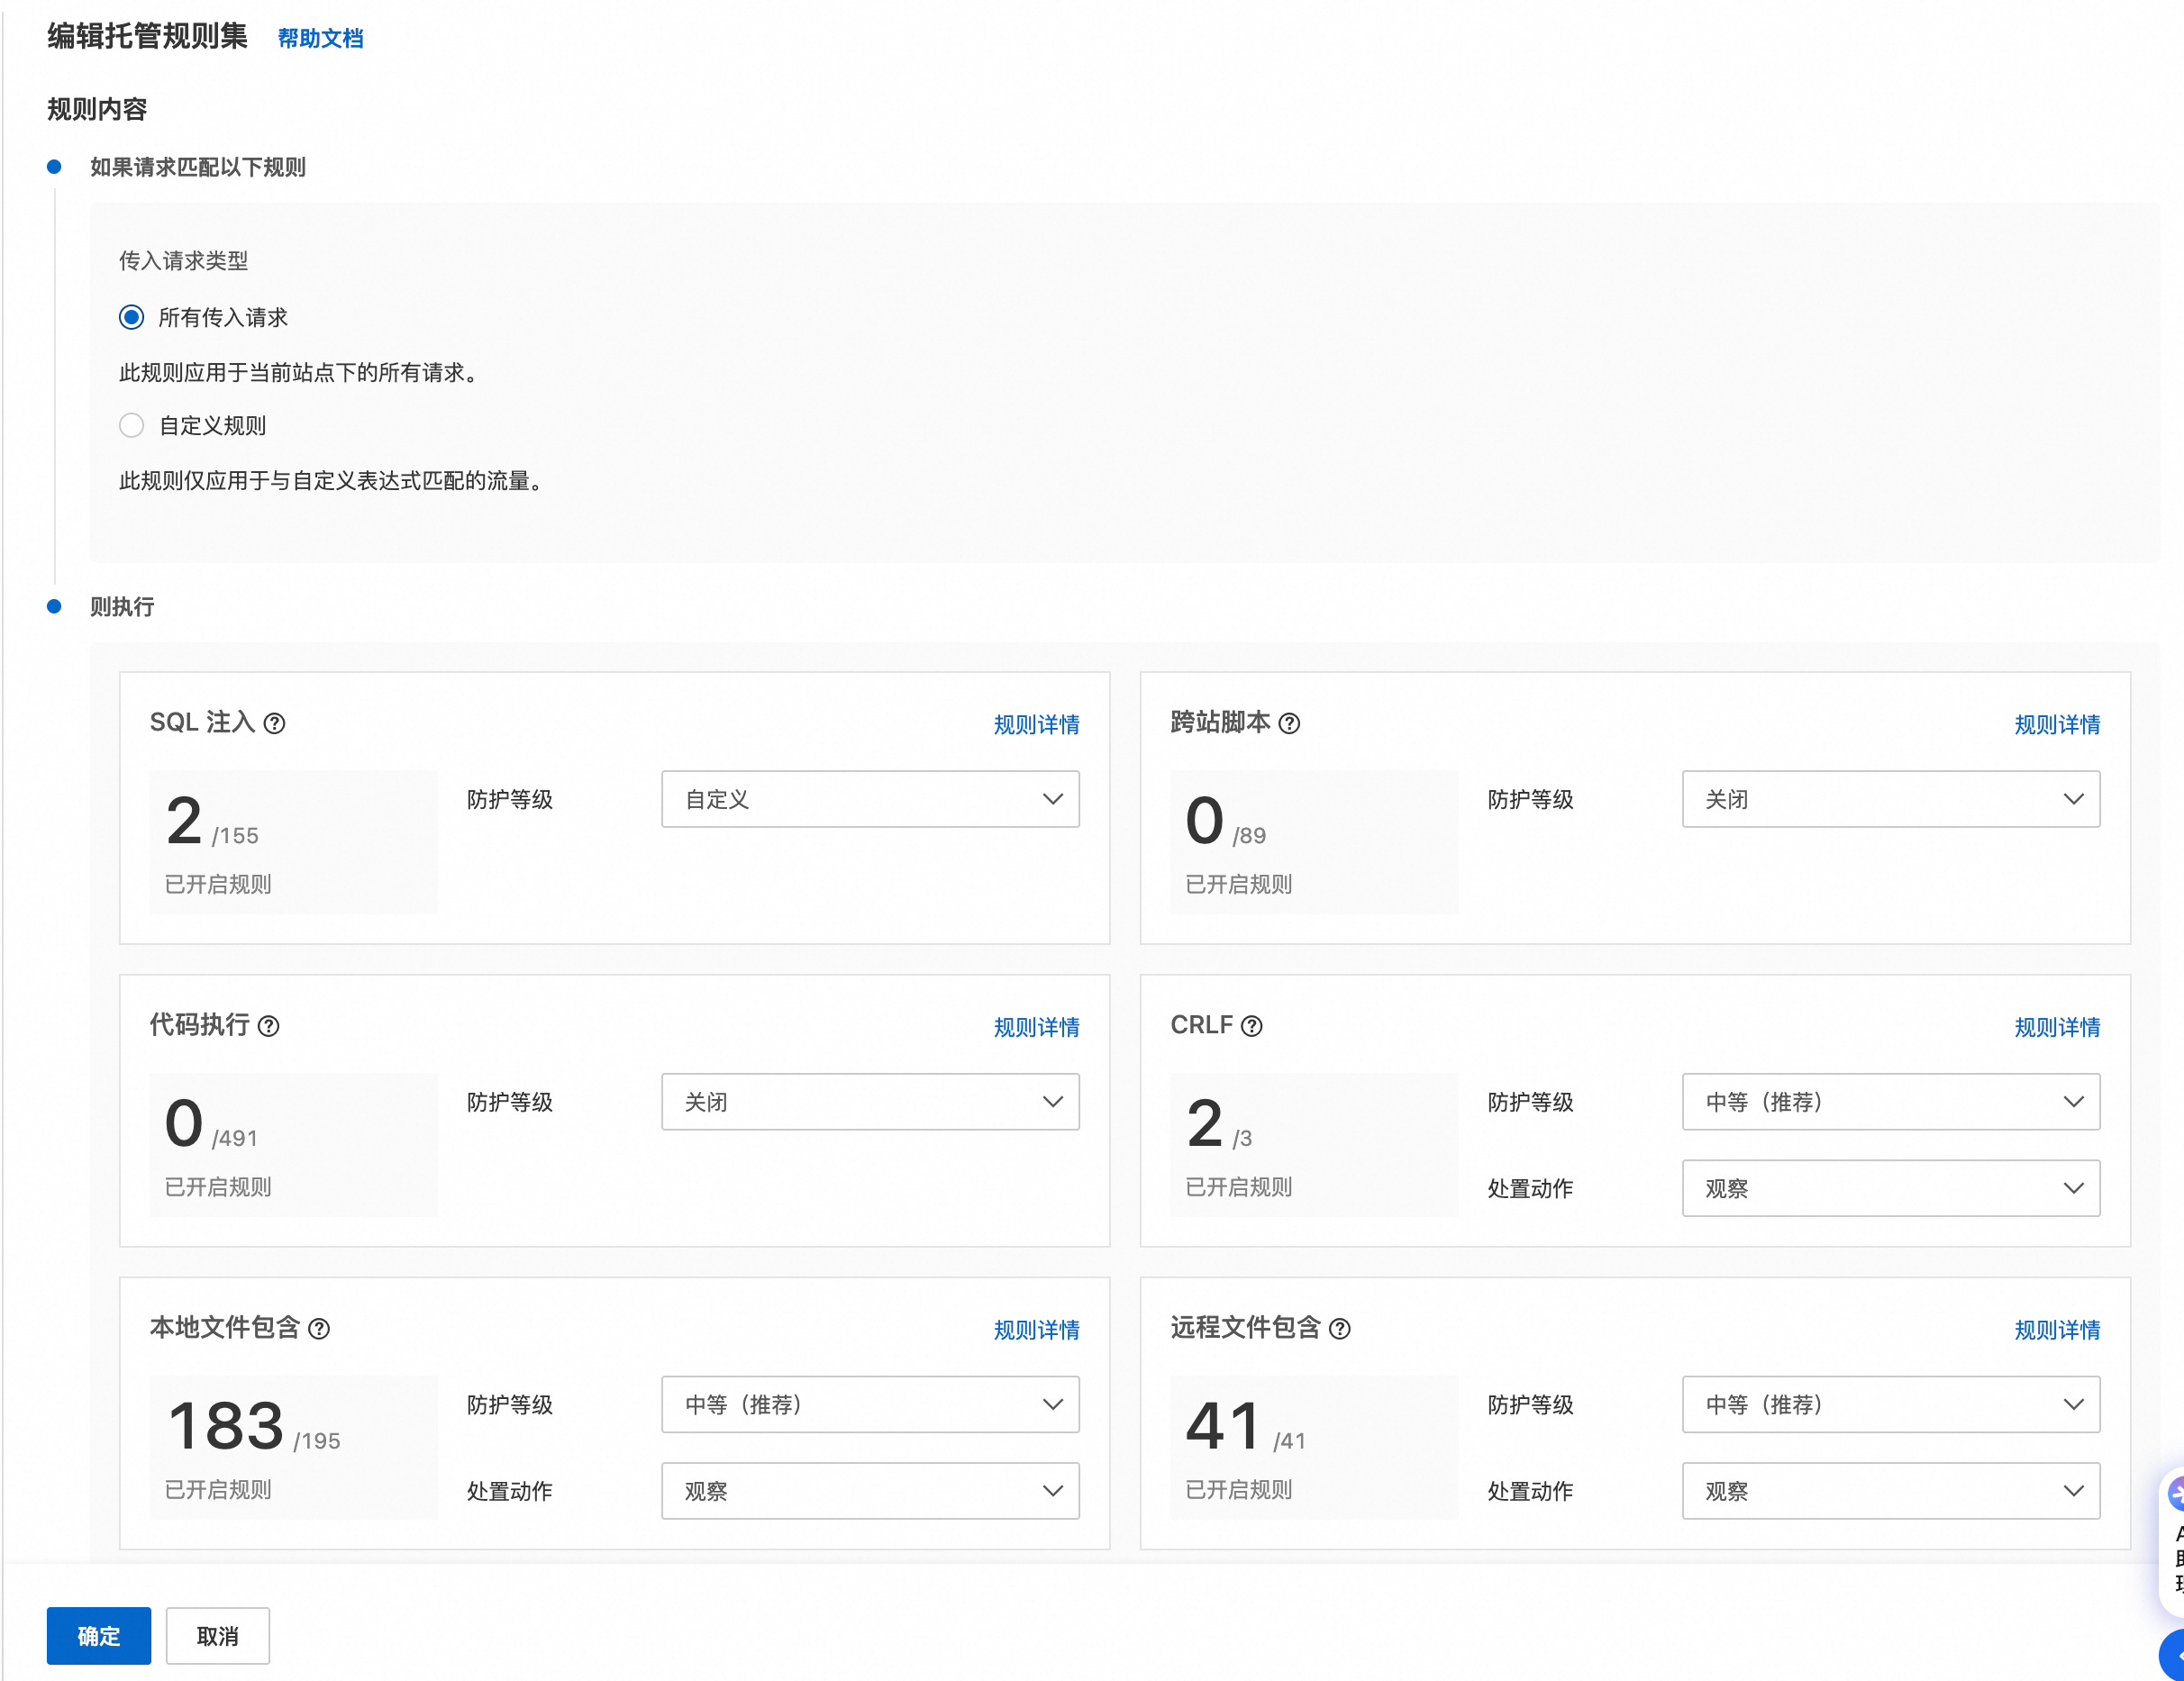Click 取消 button
Screen dimensions: 2184x1681
click(x=217, y=1636)
